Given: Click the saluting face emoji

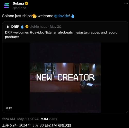Looking at the screenshot, I should 34,16.
